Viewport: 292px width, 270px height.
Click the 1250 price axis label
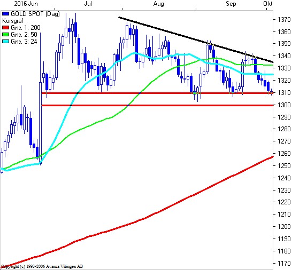[x=284, y=165]
